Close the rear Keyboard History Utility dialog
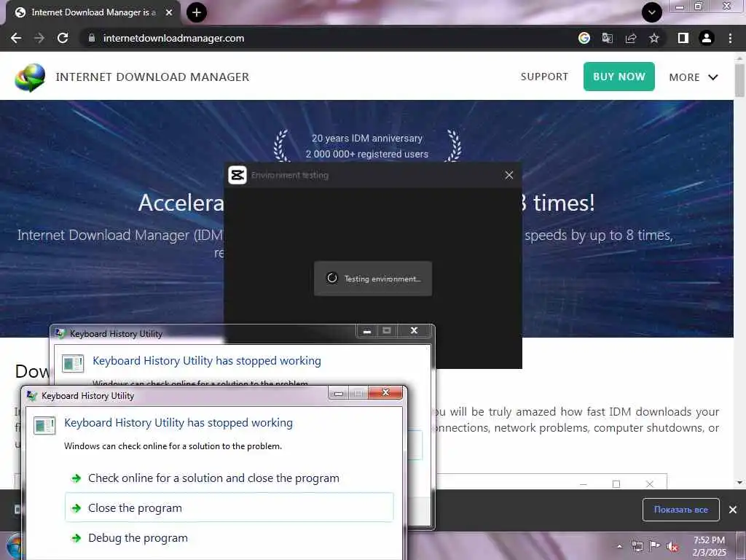The height and width of the screenshot is (560, 746). tap(414, 330)
